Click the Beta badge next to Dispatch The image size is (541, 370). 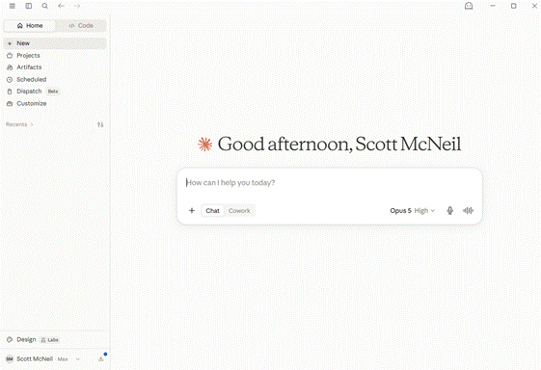(53, 92)
